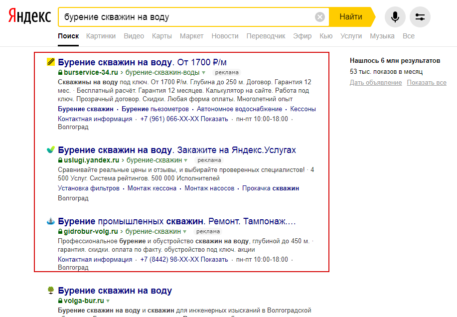
Task: Open the Эфир tab
Action: click(x=302, y=36)
